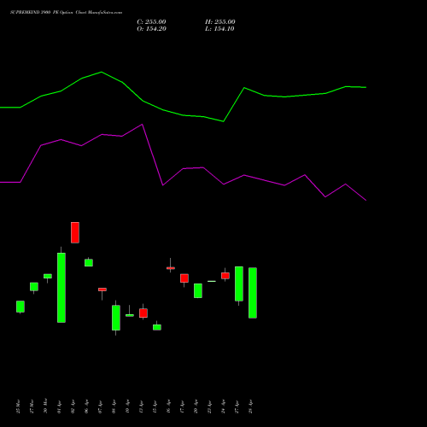
Task: Select the 01 Apr date label
Action: 60,407
